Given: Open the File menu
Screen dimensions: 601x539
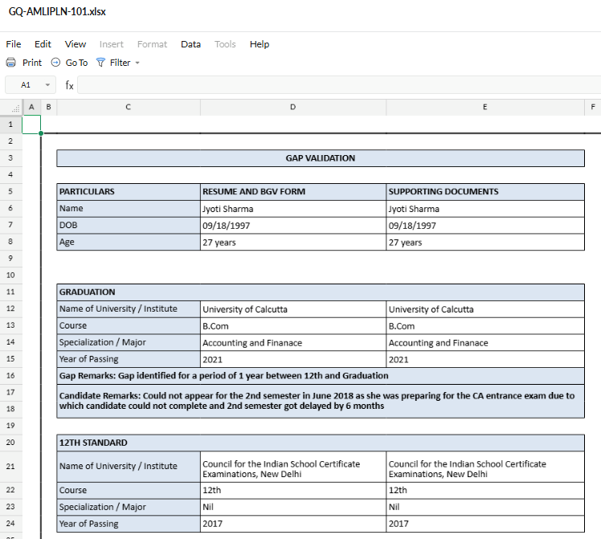Looking at the screenshot, I should (x=14, y=44).
